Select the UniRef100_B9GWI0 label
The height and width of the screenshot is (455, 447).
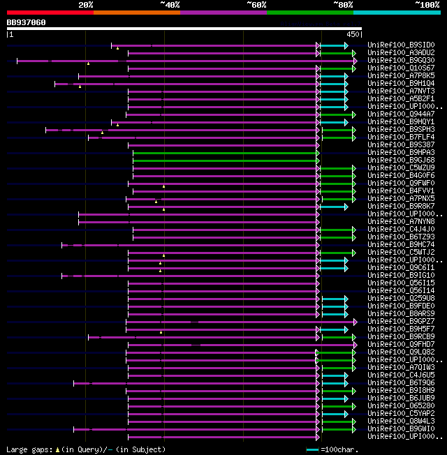tap(401, 429)
